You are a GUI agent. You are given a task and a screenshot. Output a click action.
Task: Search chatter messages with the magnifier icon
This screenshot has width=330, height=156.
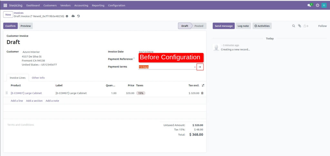click(294, 26)
